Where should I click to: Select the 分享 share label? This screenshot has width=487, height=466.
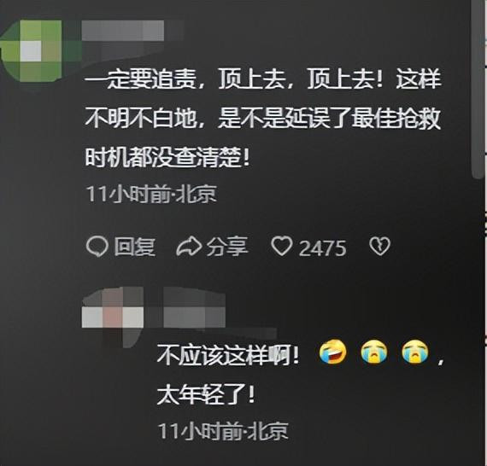[x=227, y=247]
